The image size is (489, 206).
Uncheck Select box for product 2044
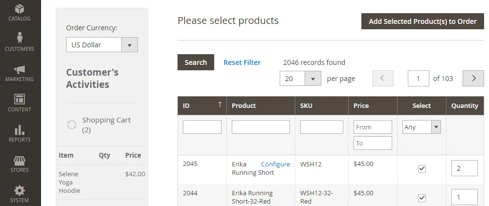pos(422,198)
